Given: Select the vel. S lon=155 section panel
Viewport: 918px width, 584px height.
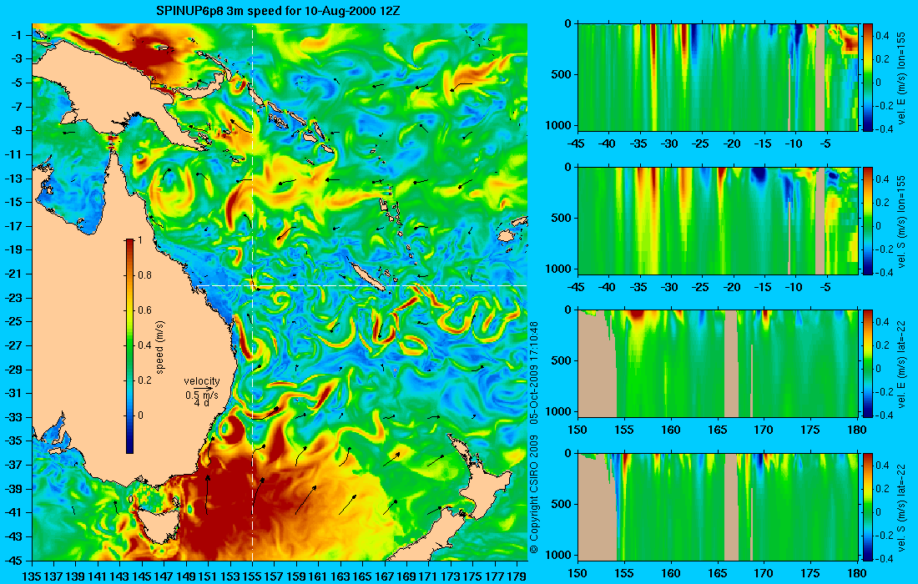Looking at the screenshot, I should coord(718,220).
